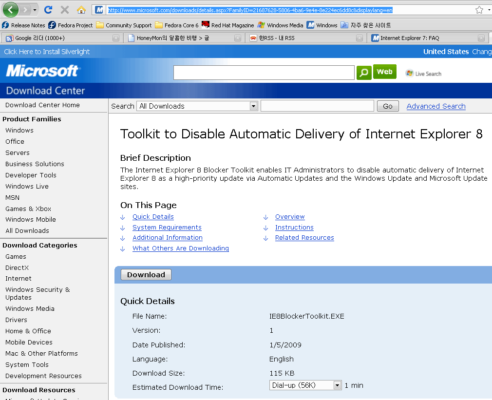Viewport: 492px width, 400px height.
Task: Open the Windows Media bookmark
Action: click(x=280, y=25)
